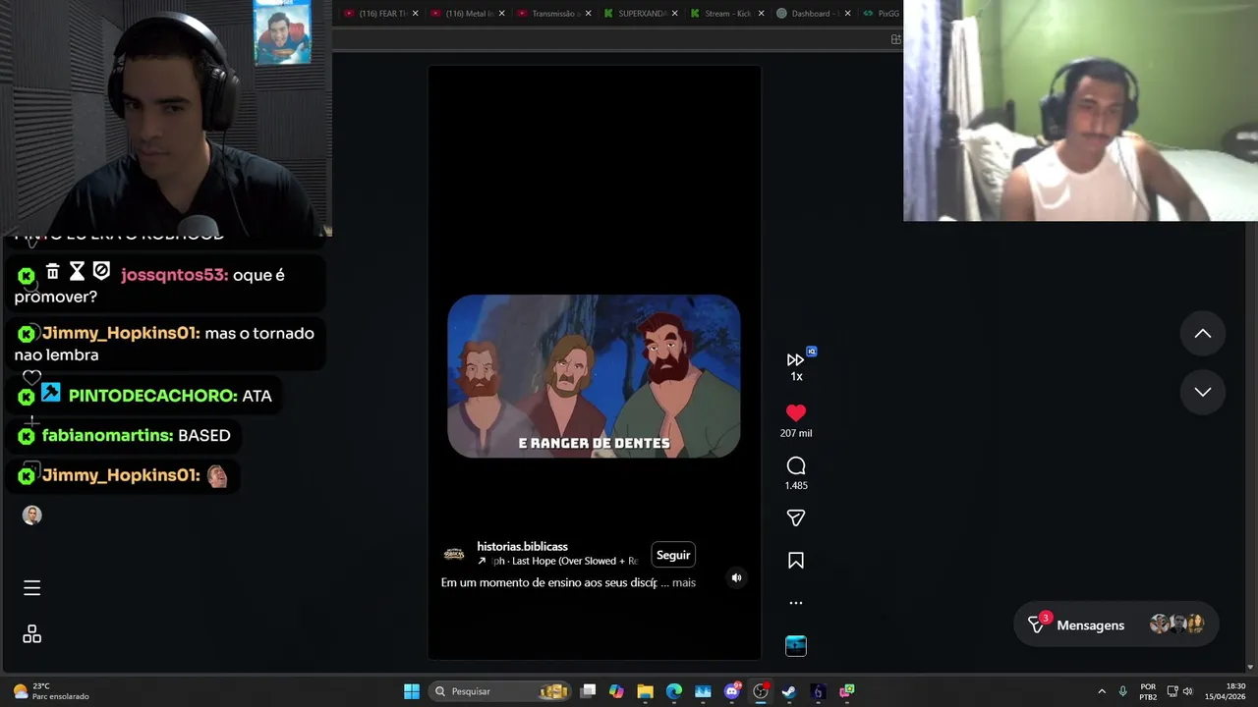Expand the caption with 'mais'
Image resolution: width=1258 pixels, height=707 pixels.
coord(683,583)
